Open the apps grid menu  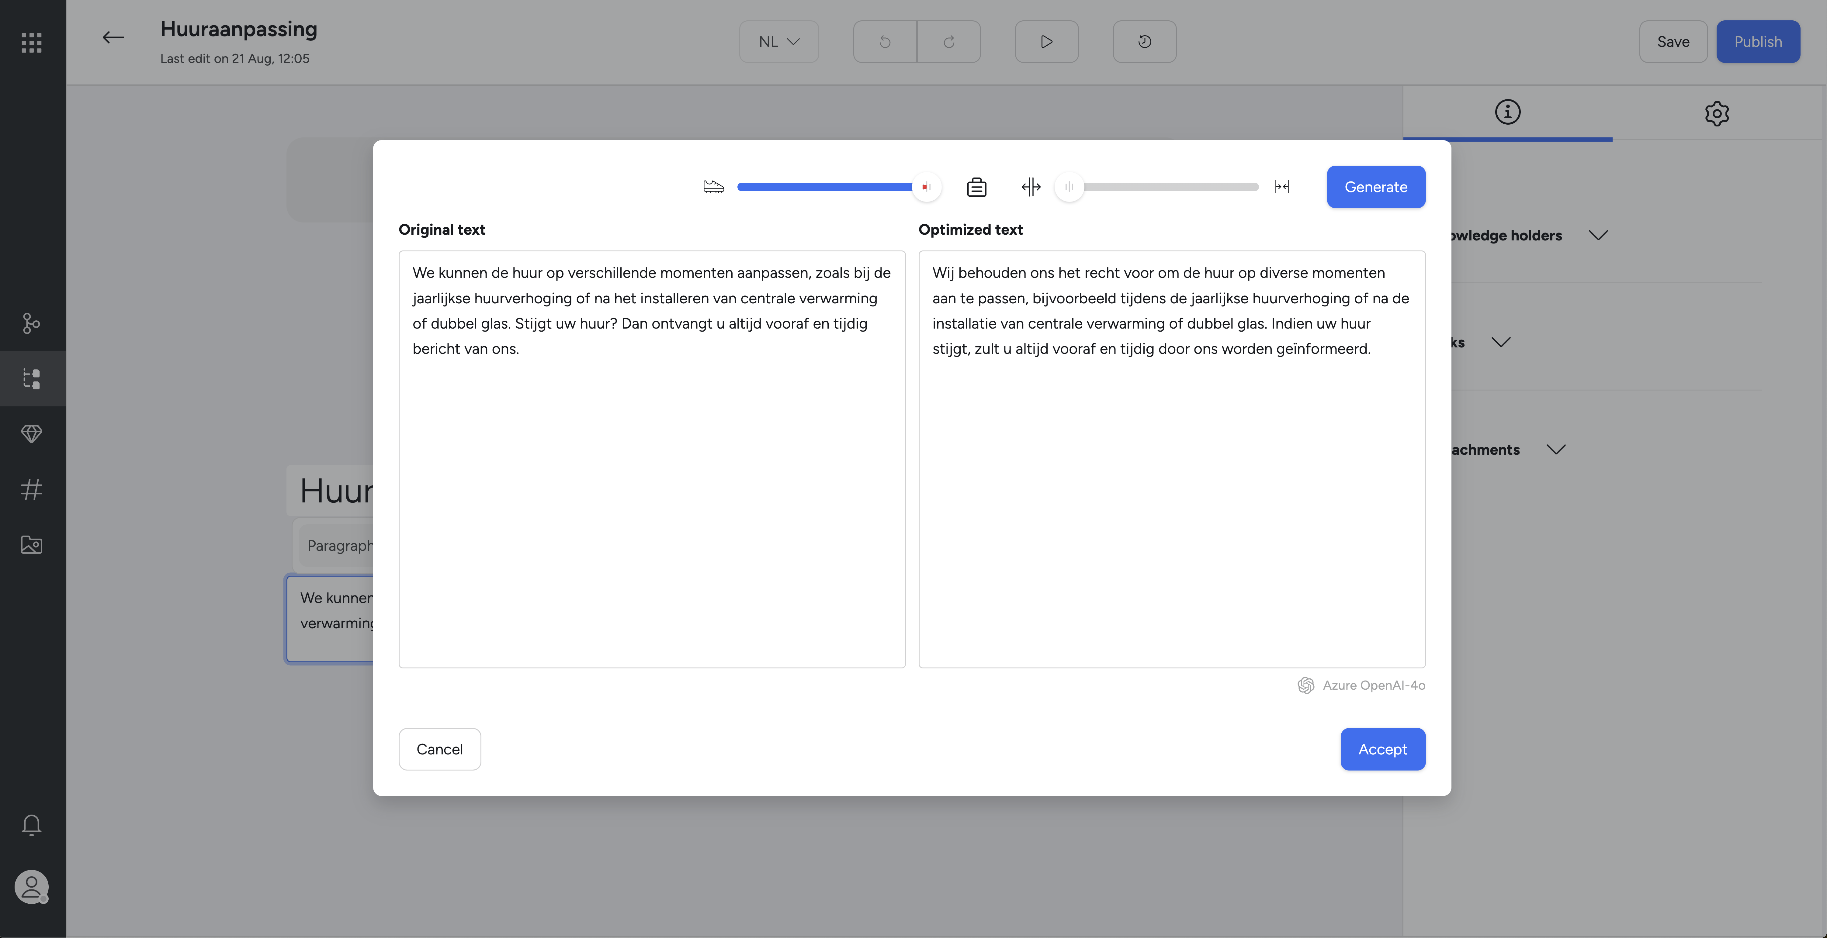pos(31,43)
